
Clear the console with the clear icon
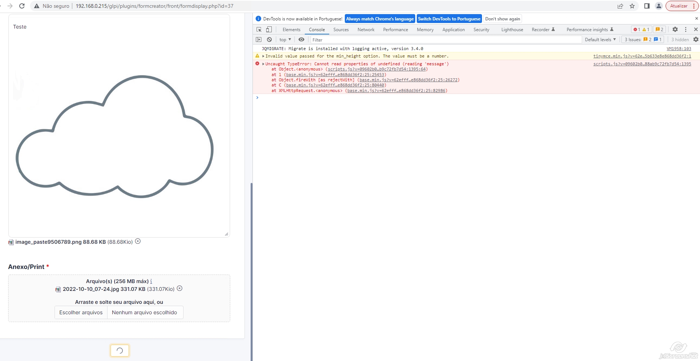coord(269,39)
